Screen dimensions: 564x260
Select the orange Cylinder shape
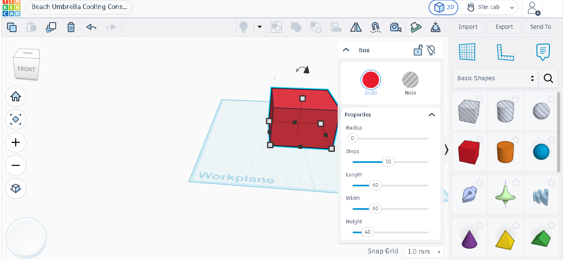505,151
